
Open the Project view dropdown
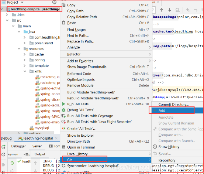[x=22, y=2]
